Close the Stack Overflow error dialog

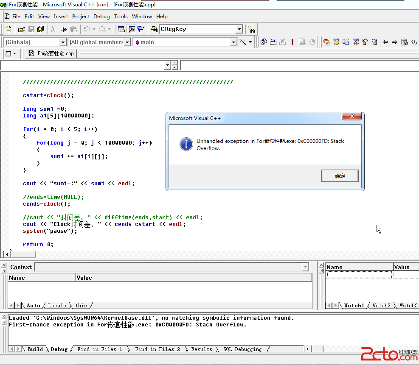[x=352, y=116]
